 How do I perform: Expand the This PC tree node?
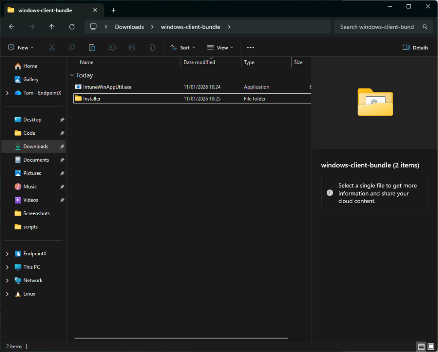click(x=7, y=267)
